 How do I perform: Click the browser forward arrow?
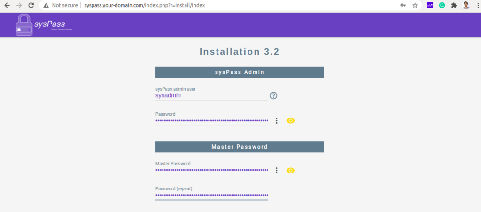(x=19, y=5)
